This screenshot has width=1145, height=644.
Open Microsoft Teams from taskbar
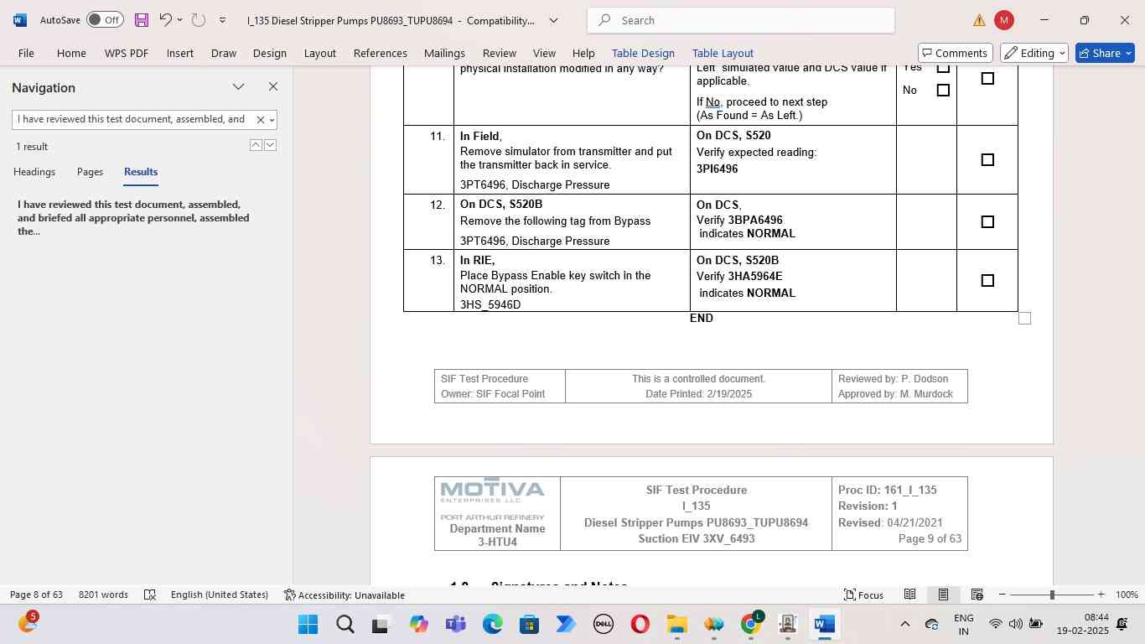tap(455, 624)
